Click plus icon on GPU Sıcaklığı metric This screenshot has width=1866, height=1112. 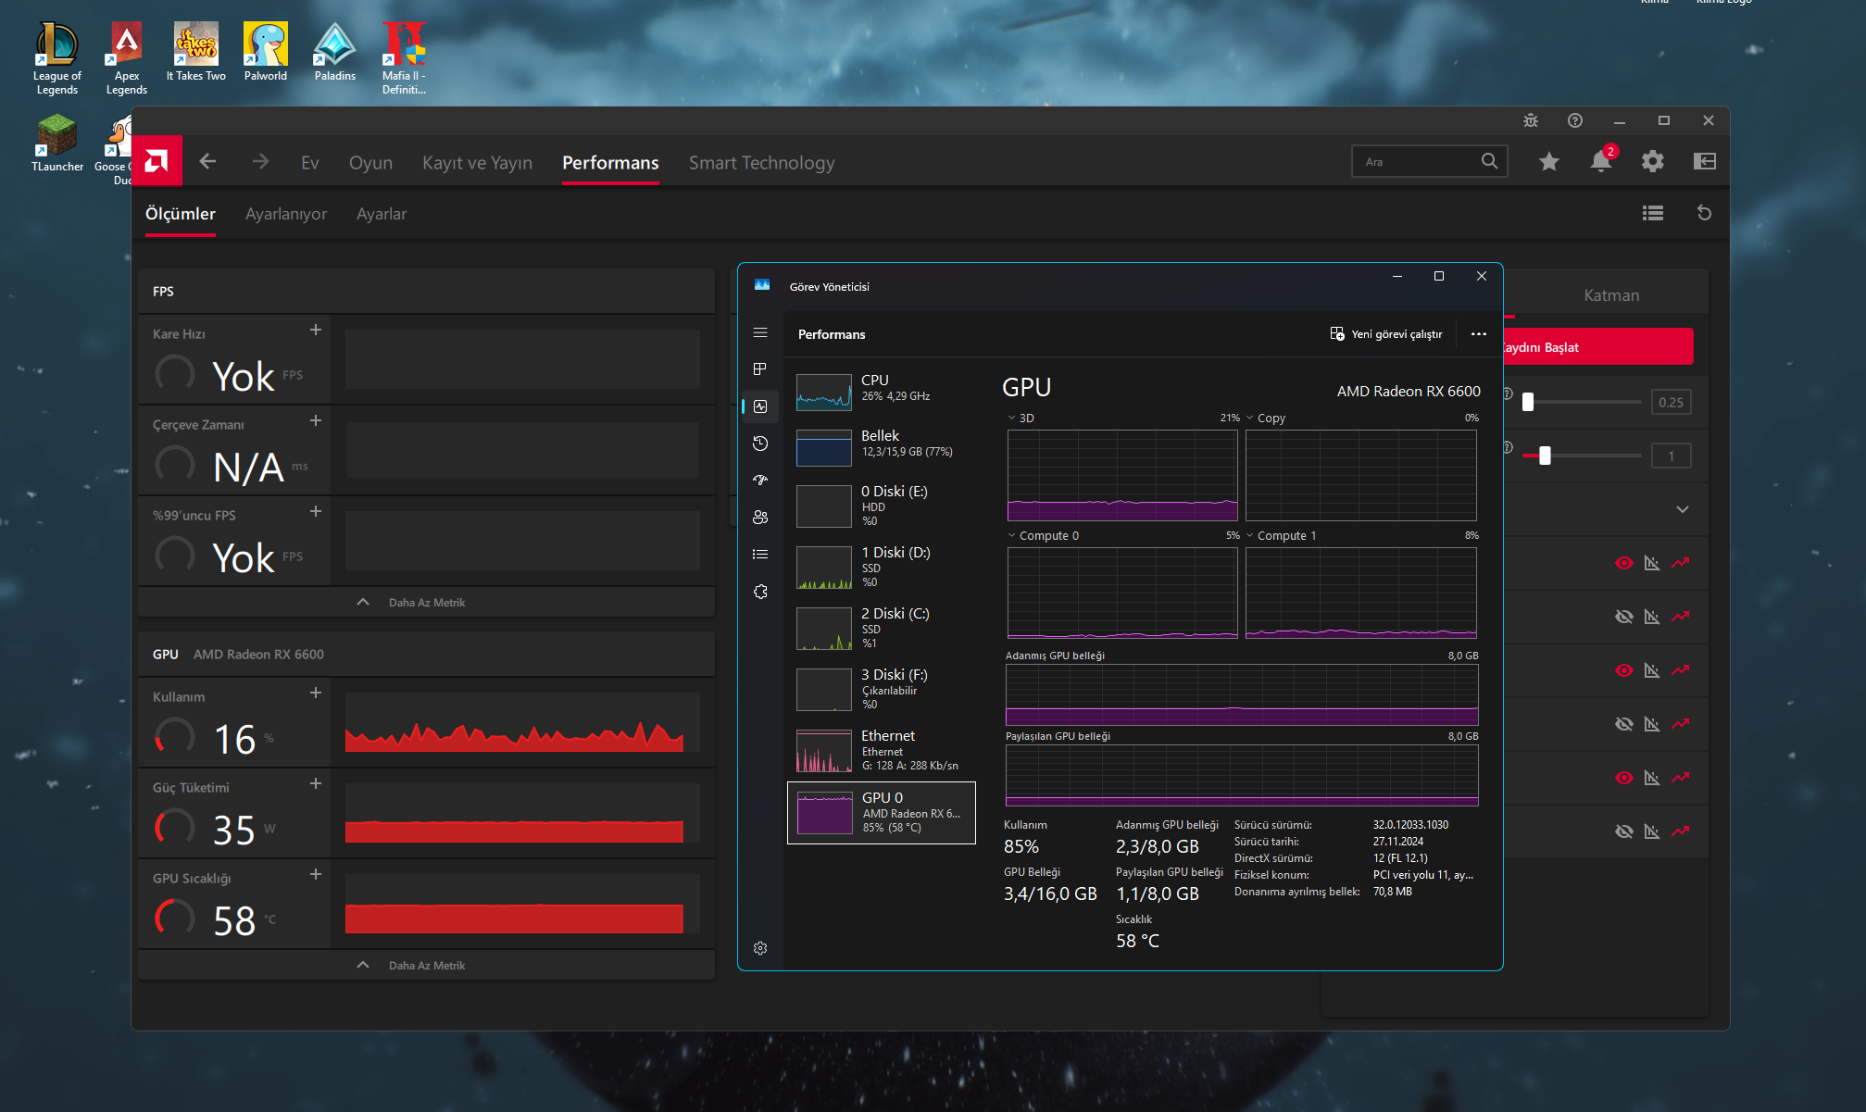coord(316,874)
